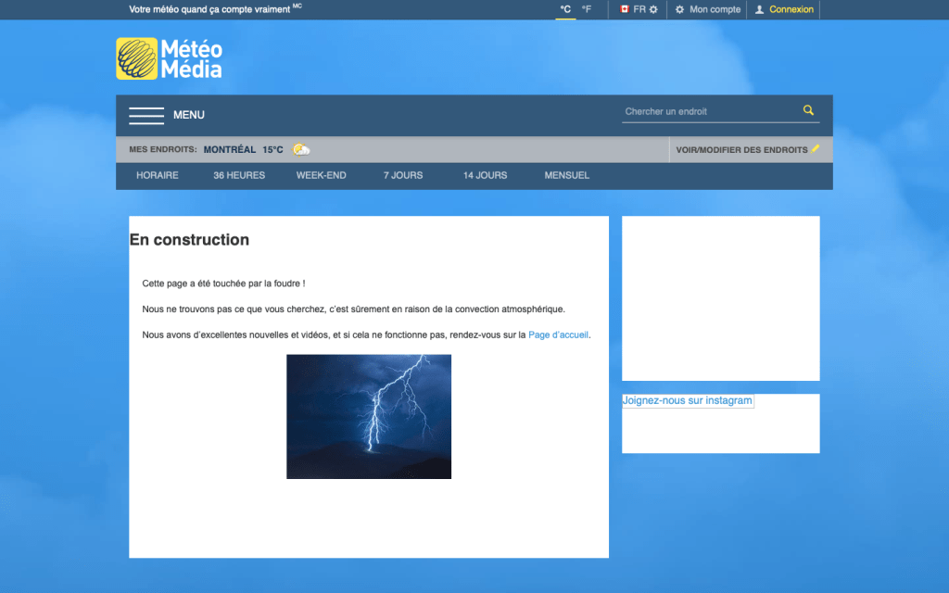Click the partly cloudy weather icon
This screenshot has height=593, width=949.
pyautogui.click(x=301, y=149)
